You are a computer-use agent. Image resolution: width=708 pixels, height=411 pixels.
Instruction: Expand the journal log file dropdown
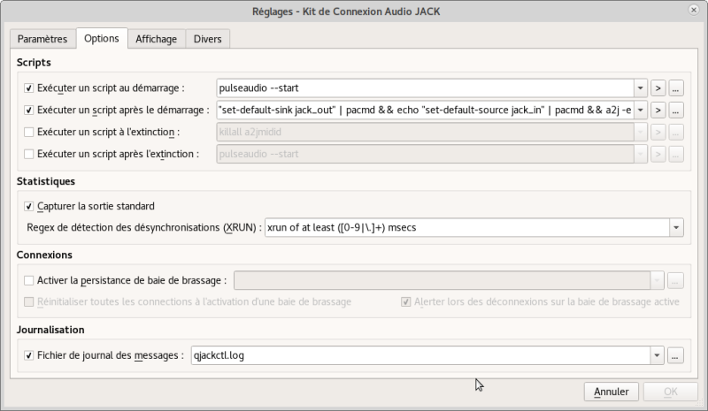coord(658,355)
